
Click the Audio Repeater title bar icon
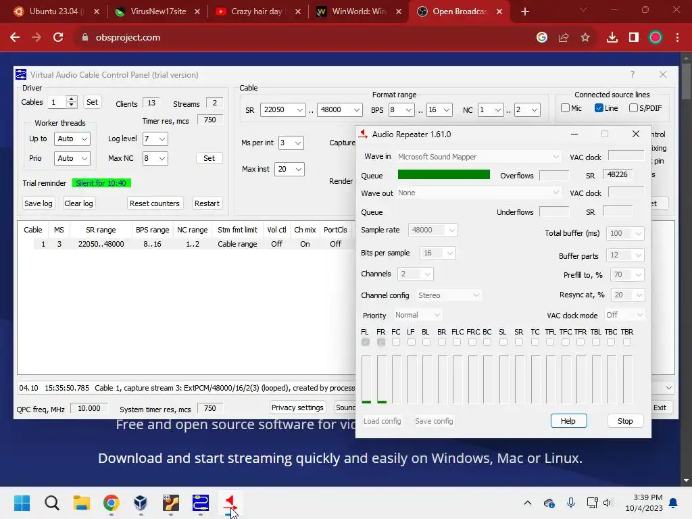pos(363,134)
